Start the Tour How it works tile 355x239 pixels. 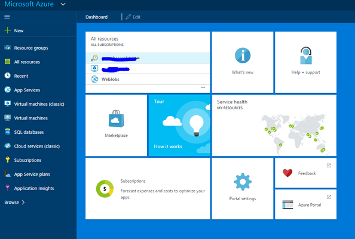(179, 125)
